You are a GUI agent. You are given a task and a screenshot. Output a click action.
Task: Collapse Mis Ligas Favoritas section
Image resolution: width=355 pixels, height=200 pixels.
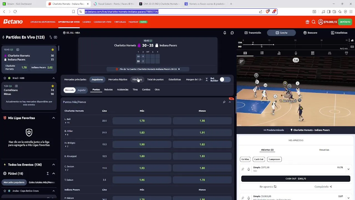54,118
